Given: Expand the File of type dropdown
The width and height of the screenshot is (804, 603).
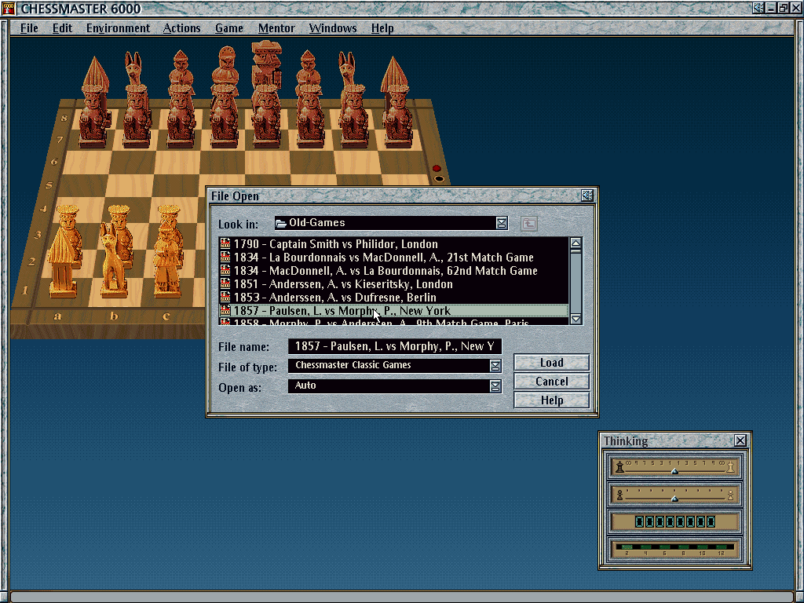Looking at the screenshot, I should [x=495, y=366].
